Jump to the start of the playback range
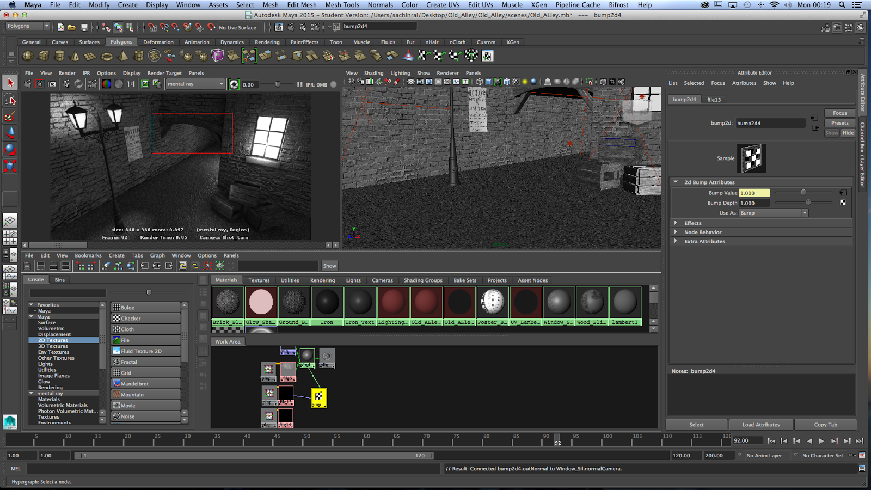 [x=771, y=441]
